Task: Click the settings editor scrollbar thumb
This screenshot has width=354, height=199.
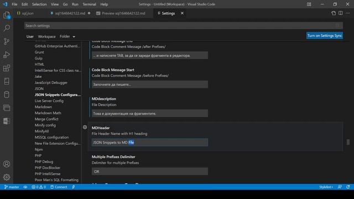Action: [x=348, y=142]
